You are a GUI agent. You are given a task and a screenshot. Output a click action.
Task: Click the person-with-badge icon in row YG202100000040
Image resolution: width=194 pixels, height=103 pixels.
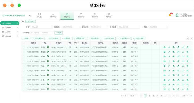(174, 71)
